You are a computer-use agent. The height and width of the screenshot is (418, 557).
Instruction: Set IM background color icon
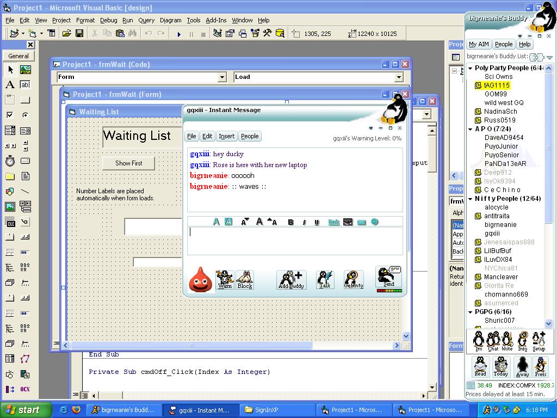pyautogui.click(x=228, y=222)
